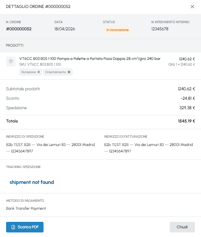Click the 'In lavorazione' status badge

(x=118, y=30)
